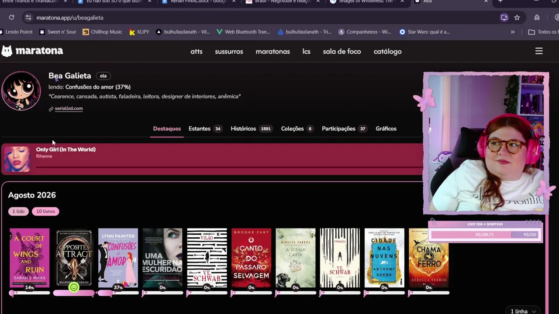Open the hamburger menu on maratona
Viewport: 559px width, 314px height.
click(539, 51)
